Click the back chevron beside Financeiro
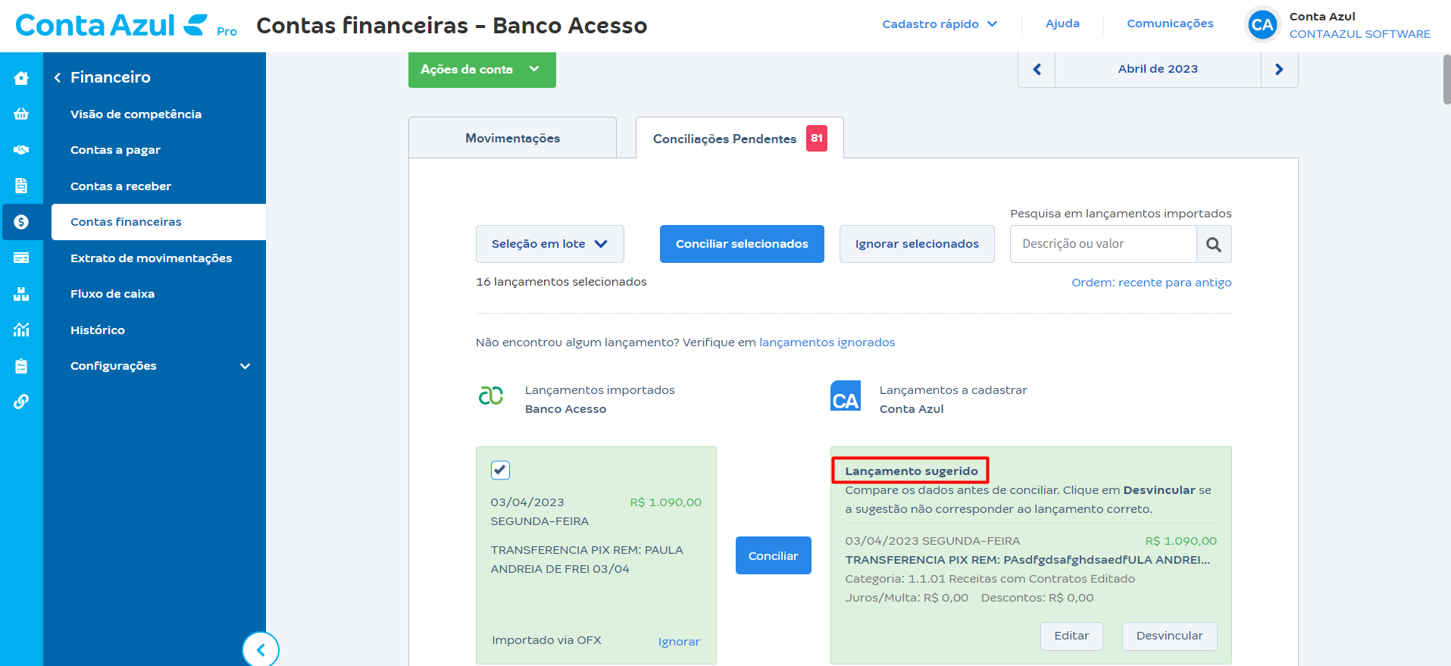 58,77
